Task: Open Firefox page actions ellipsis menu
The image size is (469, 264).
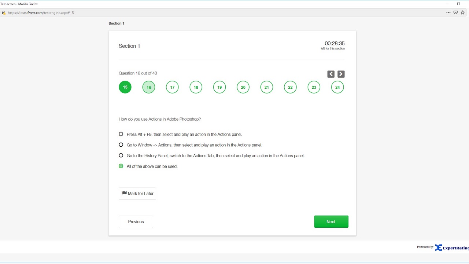Action: (x=448, y=12)
